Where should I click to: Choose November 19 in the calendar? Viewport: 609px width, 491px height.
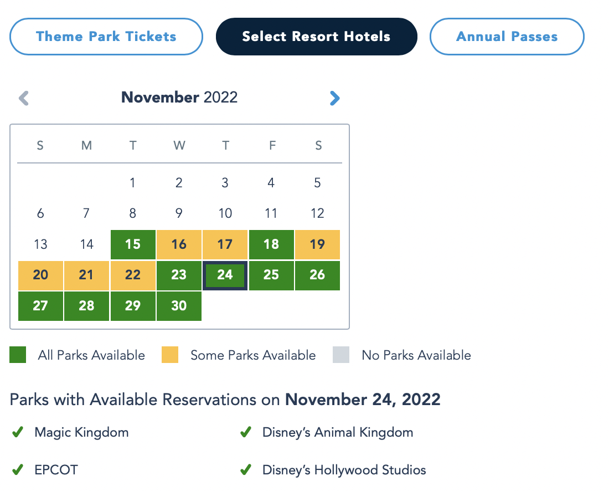point(317,244)
